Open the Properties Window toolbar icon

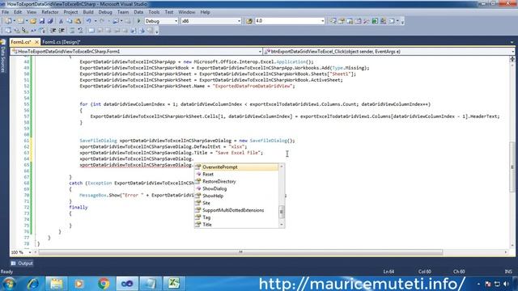tap(342, 21)
